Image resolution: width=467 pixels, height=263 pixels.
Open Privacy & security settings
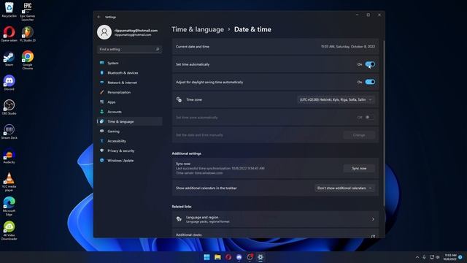(130, 150)
